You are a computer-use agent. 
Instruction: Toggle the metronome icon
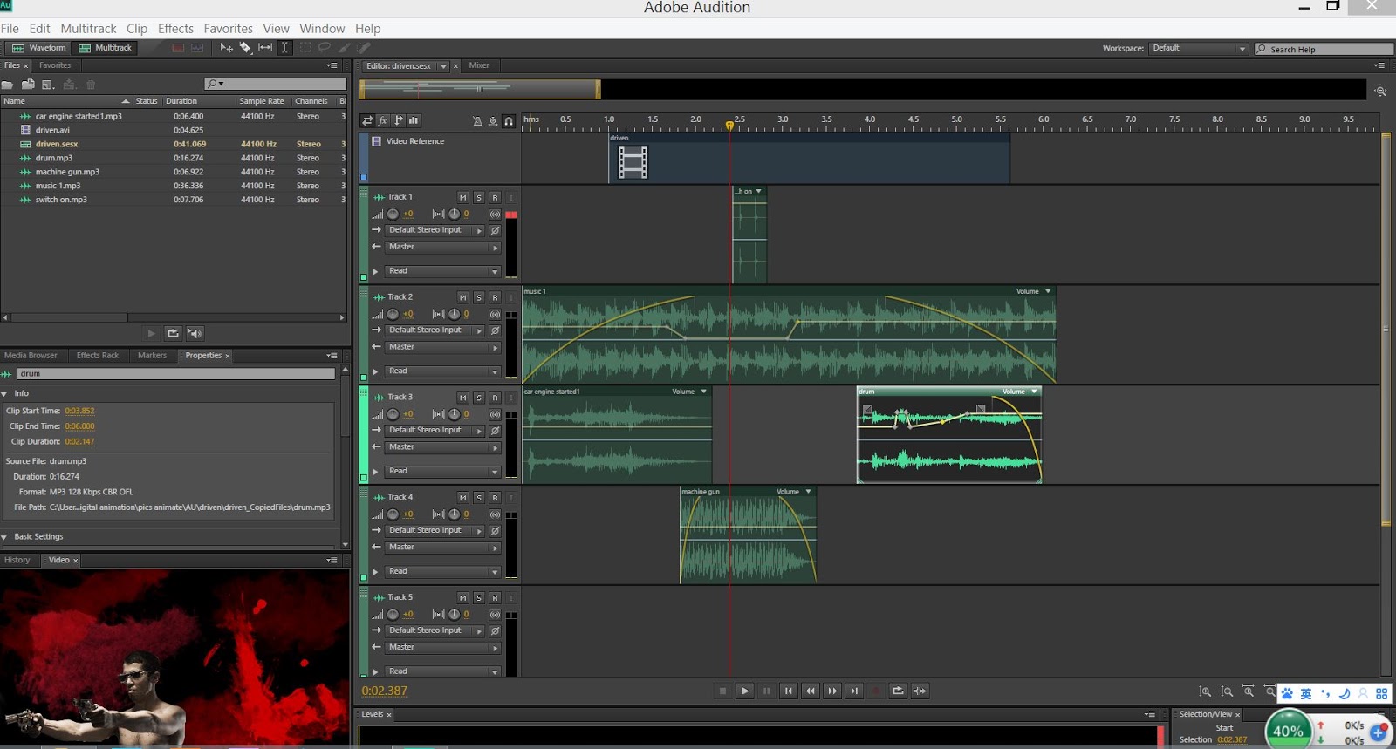pyautogui.click(x=477, y=121)
